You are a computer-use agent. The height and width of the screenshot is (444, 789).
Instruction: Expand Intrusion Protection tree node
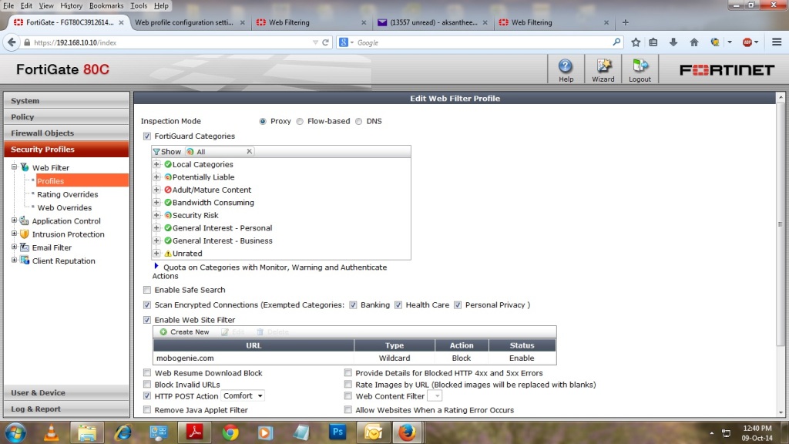point(14,233)
